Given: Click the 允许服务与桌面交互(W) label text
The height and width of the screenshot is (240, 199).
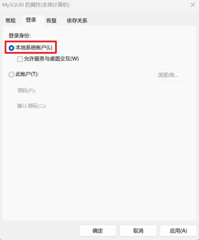Looking at the screenshot, I should click(x=51, y=59).
